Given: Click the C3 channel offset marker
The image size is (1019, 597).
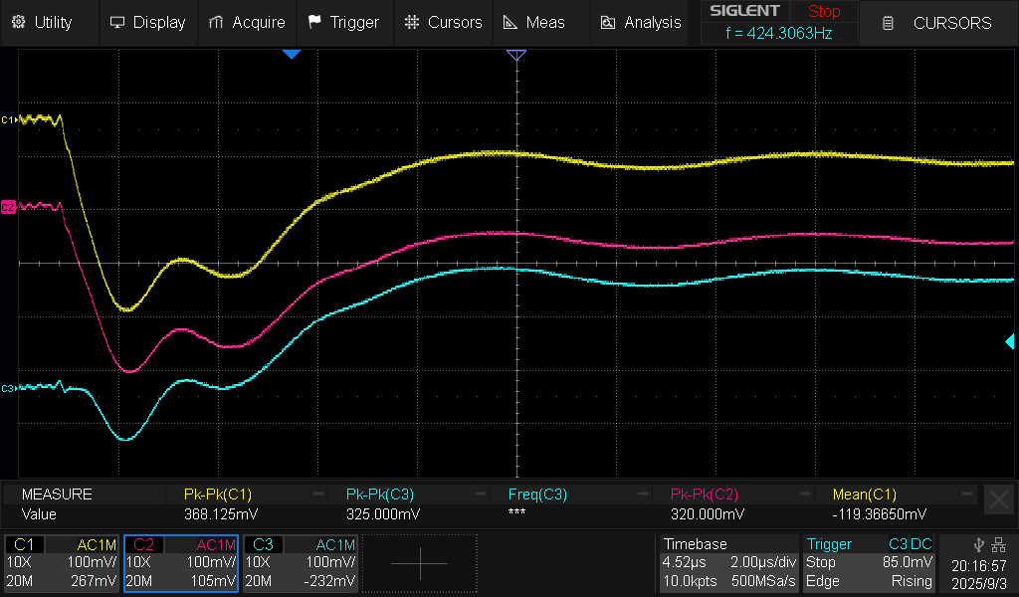Looking at the screenshot, I should [8, 388].
